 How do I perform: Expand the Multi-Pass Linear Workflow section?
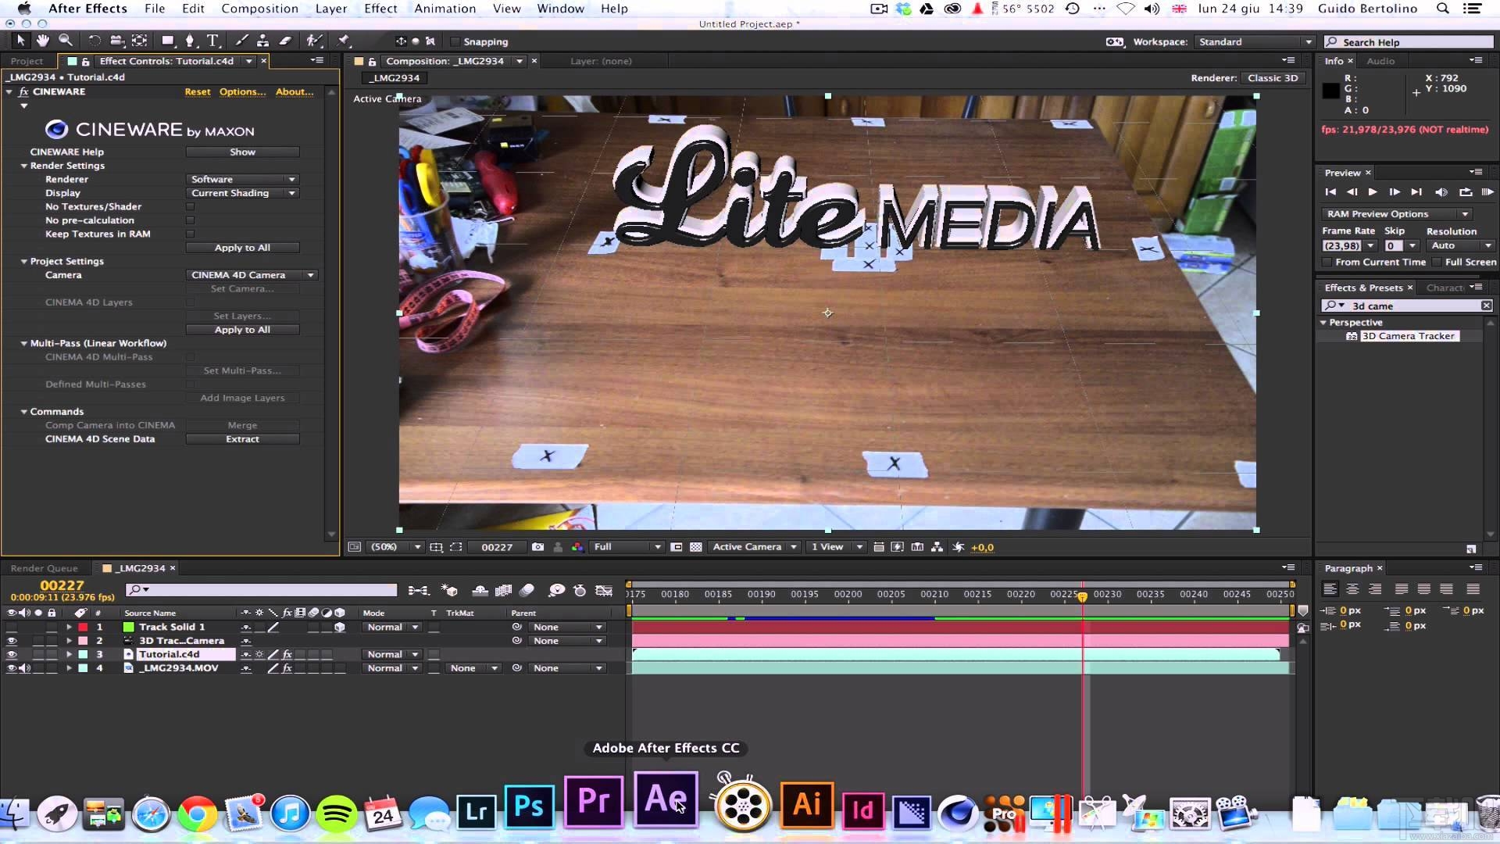coord(23,342)
